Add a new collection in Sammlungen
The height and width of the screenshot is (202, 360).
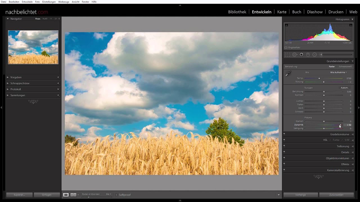tap(58, 95)
